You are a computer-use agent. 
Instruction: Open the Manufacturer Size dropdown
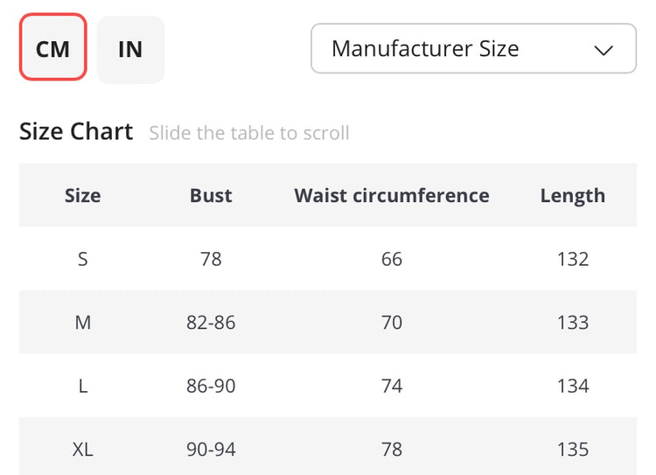coord(472,48)
